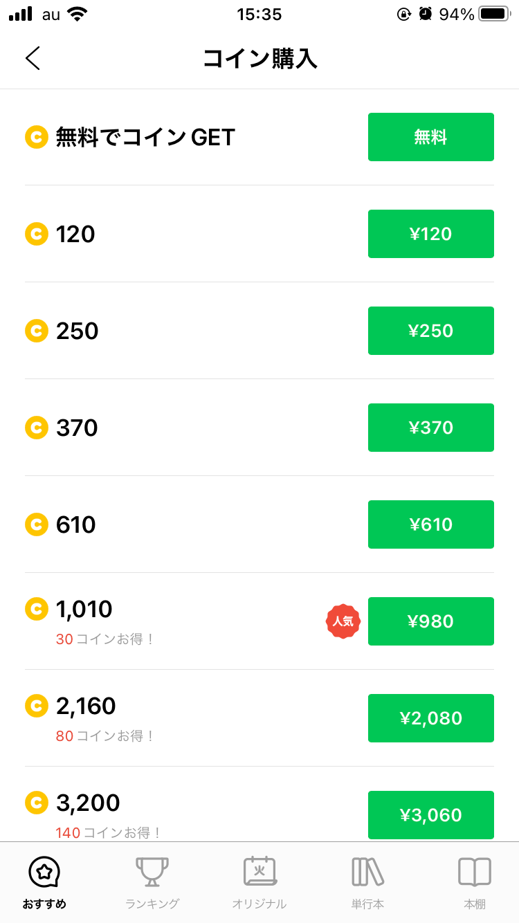
Task: Tap the おすすめ star bubble icon
Action: click(44, 872)
